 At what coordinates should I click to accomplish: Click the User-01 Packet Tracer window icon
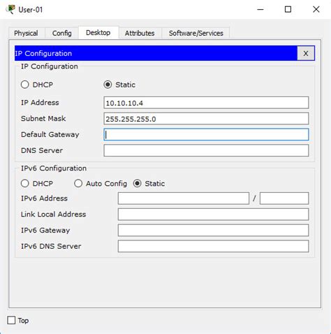(x=10, y=9)
